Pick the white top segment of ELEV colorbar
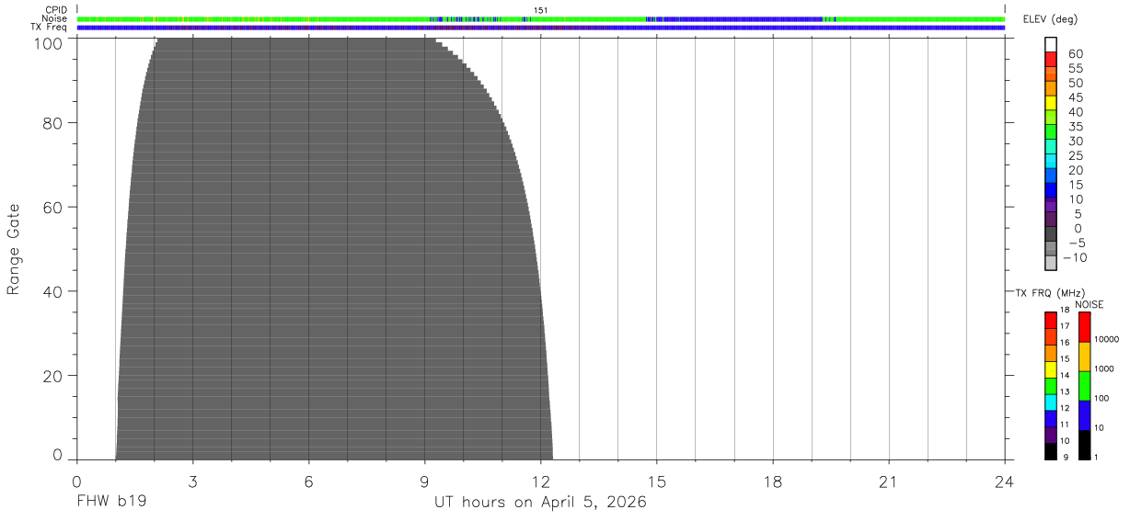Viewport: 1130px width, 521px height. (1051, 46)
